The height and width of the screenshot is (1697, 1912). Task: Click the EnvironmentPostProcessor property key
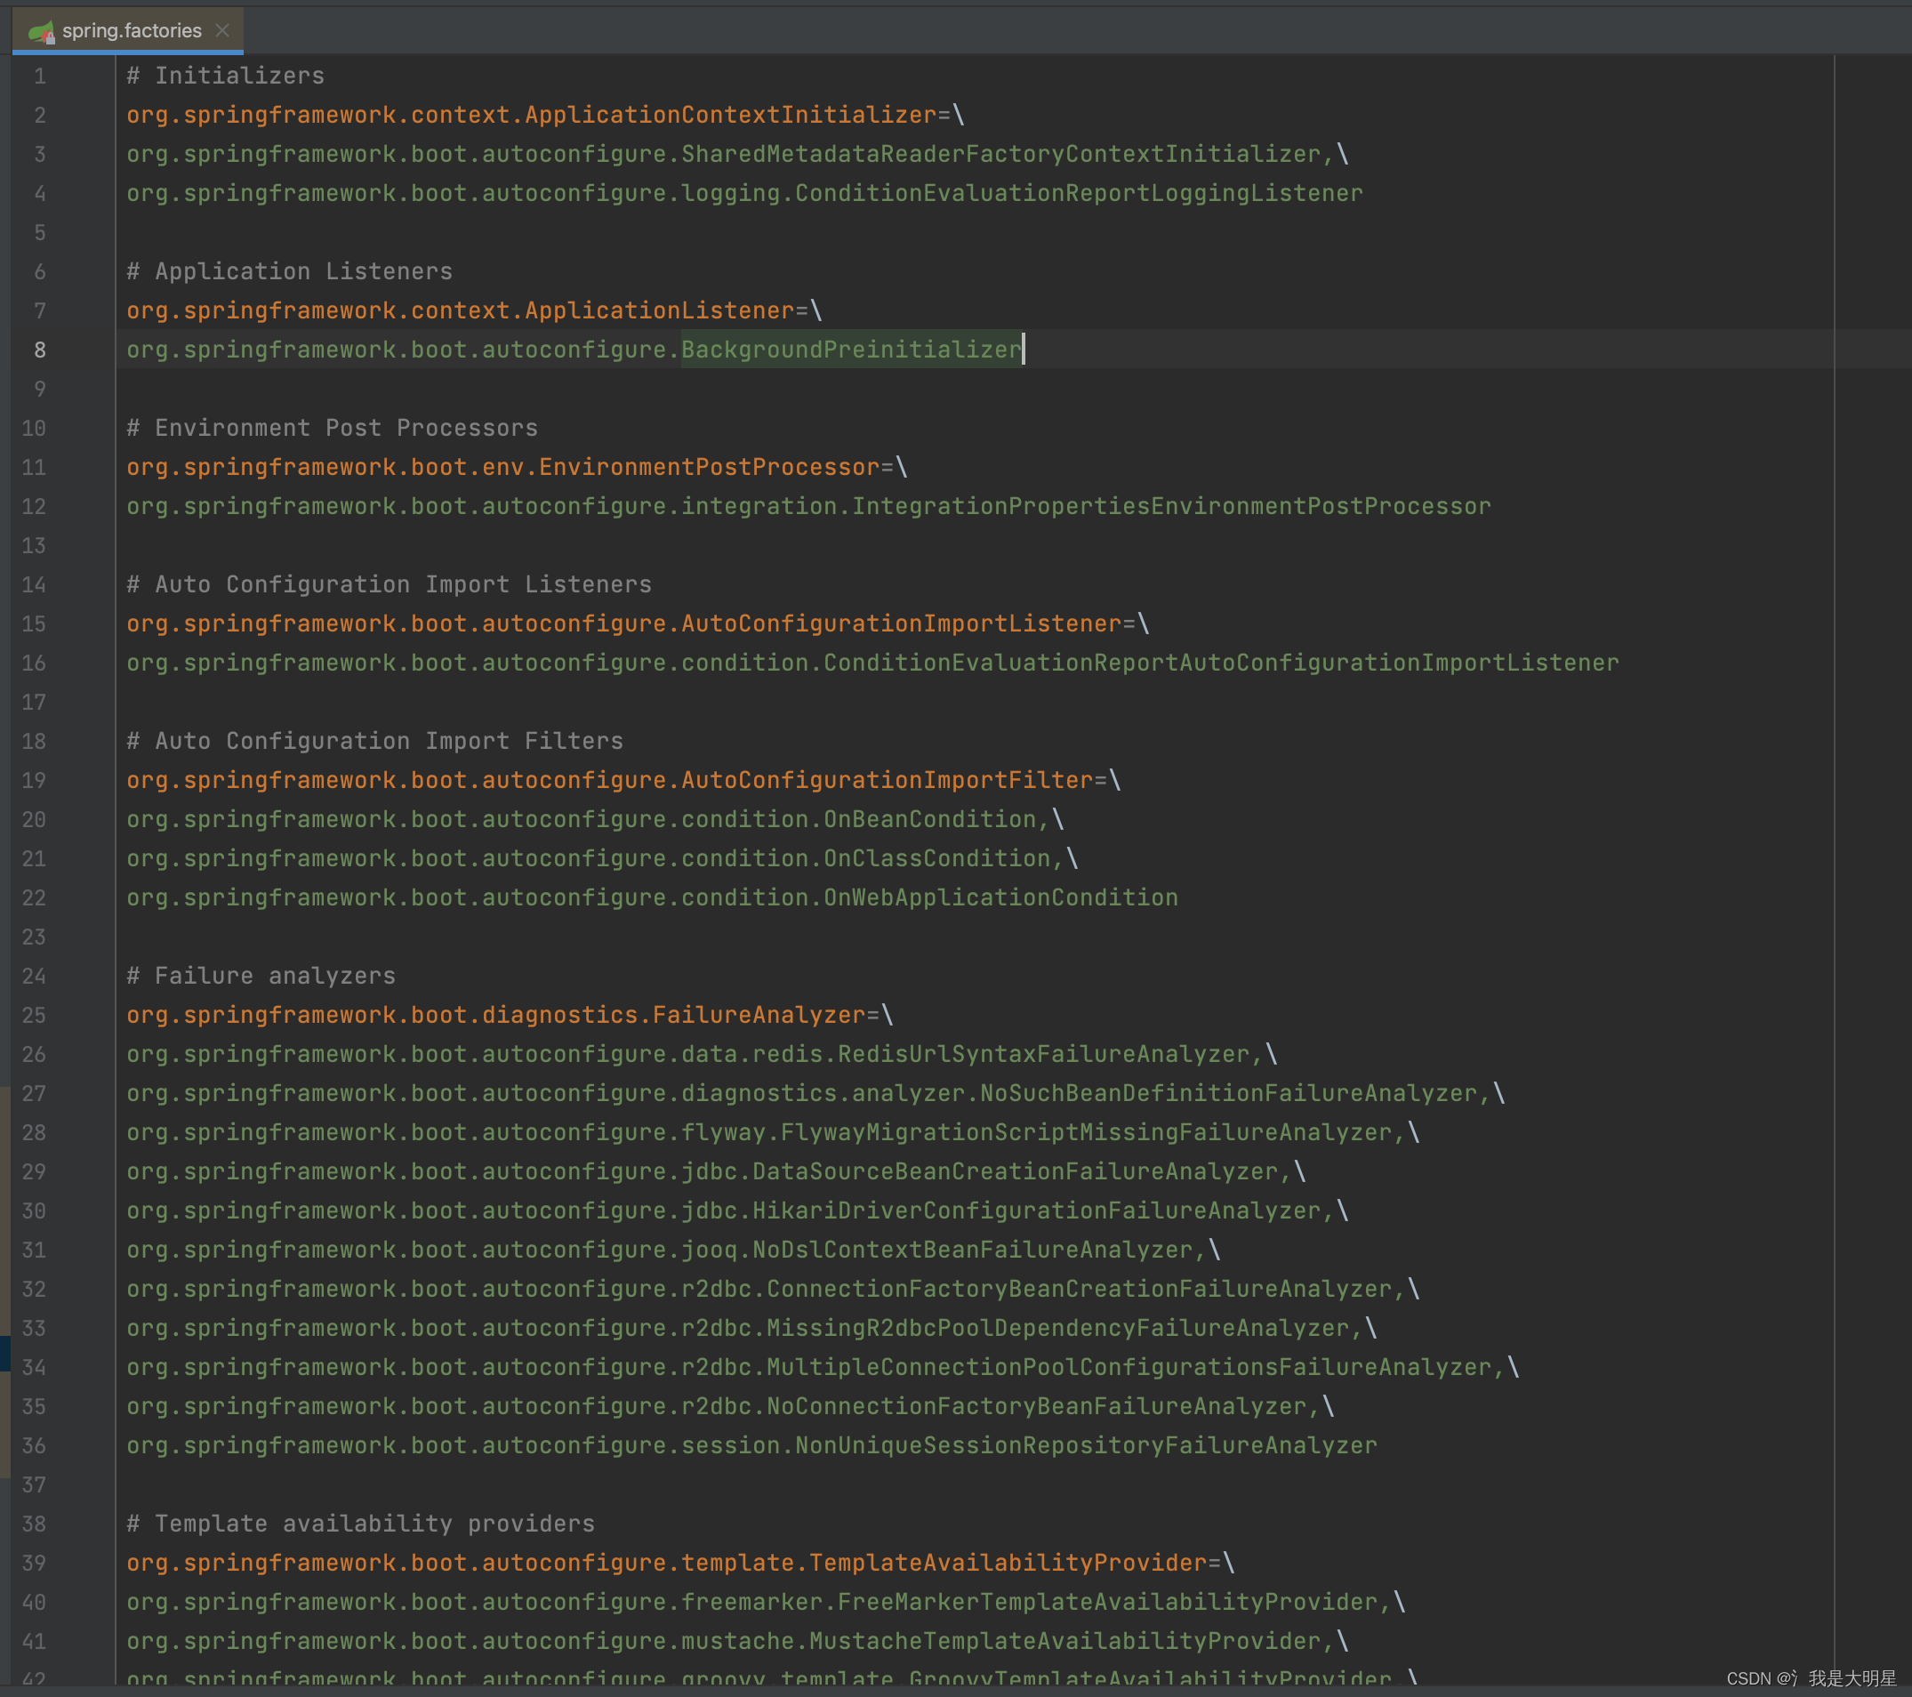point(709,467)
